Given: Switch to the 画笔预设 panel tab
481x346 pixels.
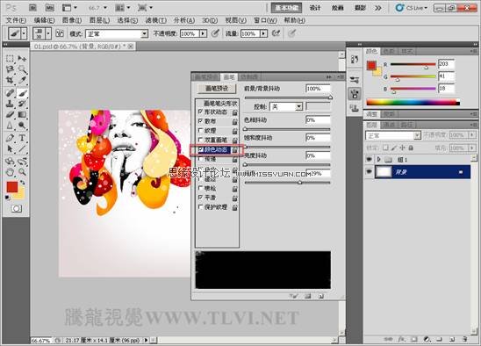Looking at the screenshot, I should [206, 76].
